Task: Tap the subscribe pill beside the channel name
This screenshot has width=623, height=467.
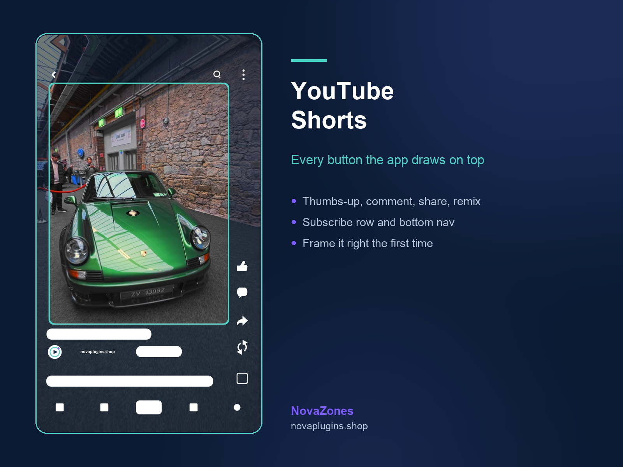Action: tap(159, 351)
